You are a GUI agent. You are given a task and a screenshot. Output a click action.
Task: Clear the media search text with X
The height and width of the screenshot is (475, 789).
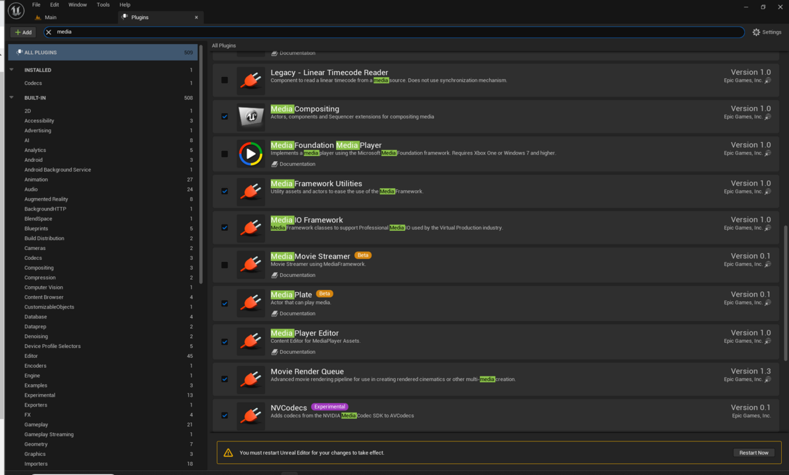[x=49, y=32]
